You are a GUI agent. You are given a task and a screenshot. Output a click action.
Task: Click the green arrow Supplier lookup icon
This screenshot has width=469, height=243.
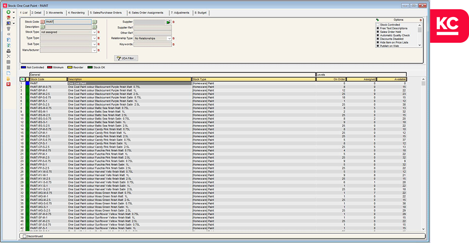(x=168, y=22)
